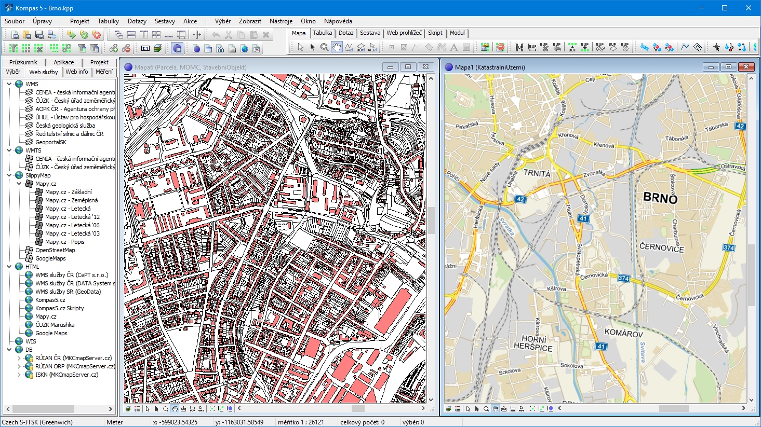Screen dimensions: 761x427
Task: Collapse the Mapy.cz sub-node
Action: click(19, 184)
